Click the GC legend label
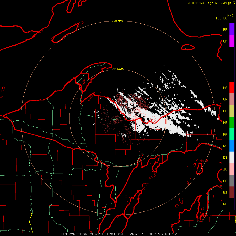 click(225, 181)
